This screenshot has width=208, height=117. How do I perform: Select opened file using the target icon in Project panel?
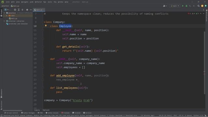15,10
